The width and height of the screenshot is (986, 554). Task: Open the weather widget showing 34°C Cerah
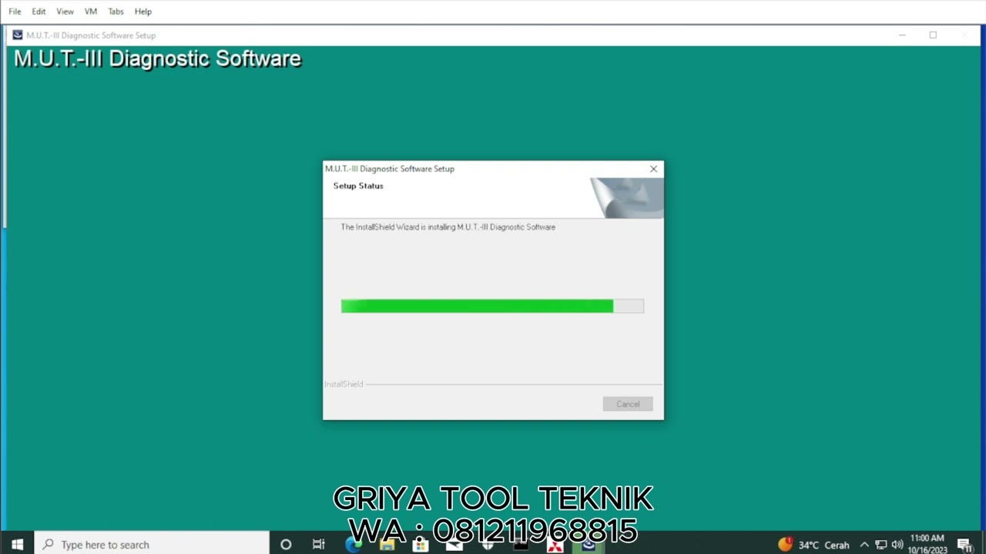[x=813, y=545]
